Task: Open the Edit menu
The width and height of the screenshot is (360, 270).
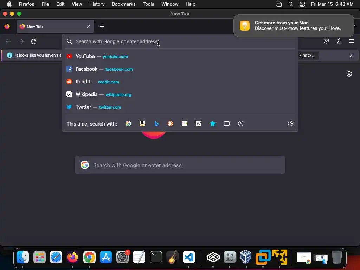Action: (x=60, y=4)
